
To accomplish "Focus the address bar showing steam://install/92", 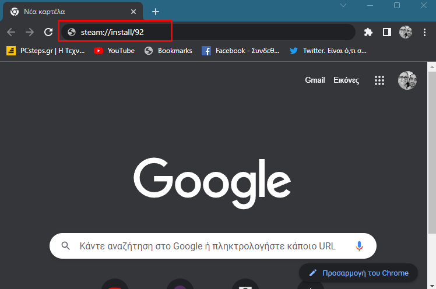I will (x=208, y=32).
